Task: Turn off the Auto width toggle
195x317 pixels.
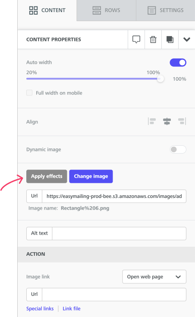Action: [x=178, y=63]
